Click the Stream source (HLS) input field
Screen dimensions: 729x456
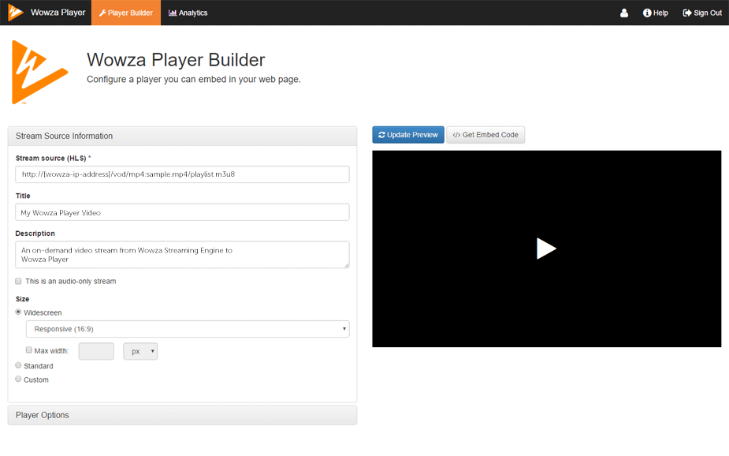182,174
